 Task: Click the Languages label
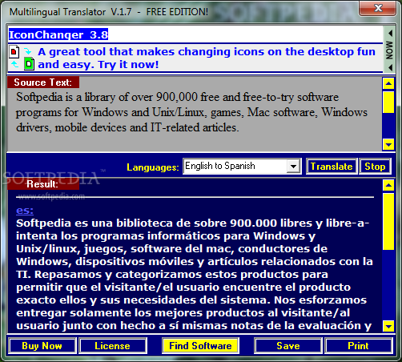pos(153,167)
